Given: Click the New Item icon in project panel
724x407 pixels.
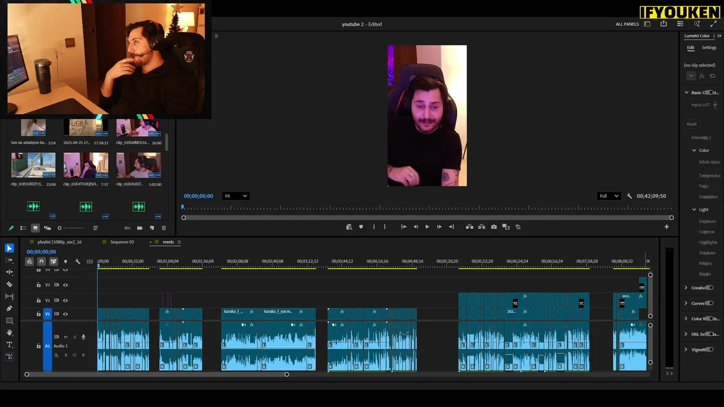Looking at the screenshot, I should (x=152, y=228).
